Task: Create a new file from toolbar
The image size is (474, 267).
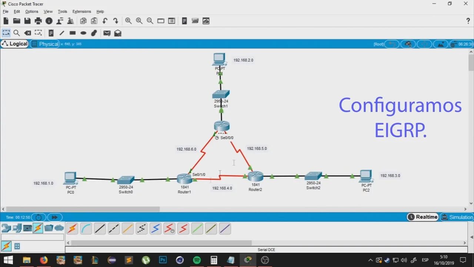Action: 6,21
